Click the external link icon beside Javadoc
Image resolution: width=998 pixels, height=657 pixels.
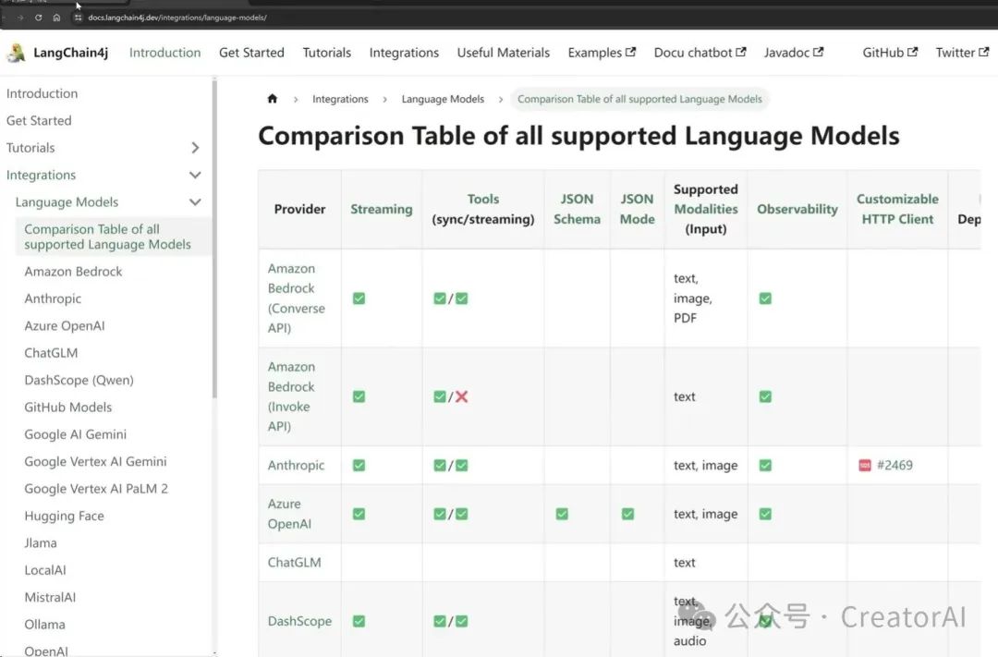point(819,52)
